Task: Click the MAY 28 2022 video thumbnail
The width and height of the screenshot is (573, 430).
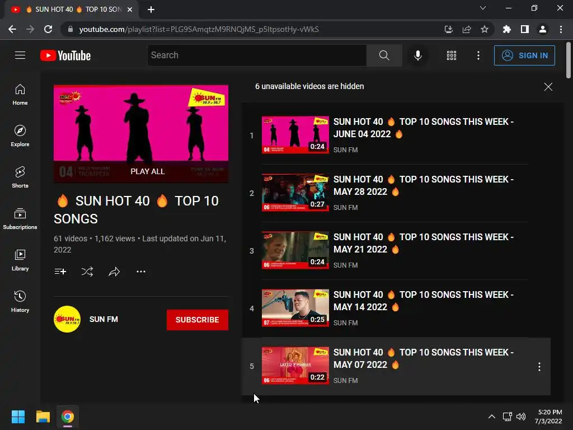Action: [x=295, y=193]
